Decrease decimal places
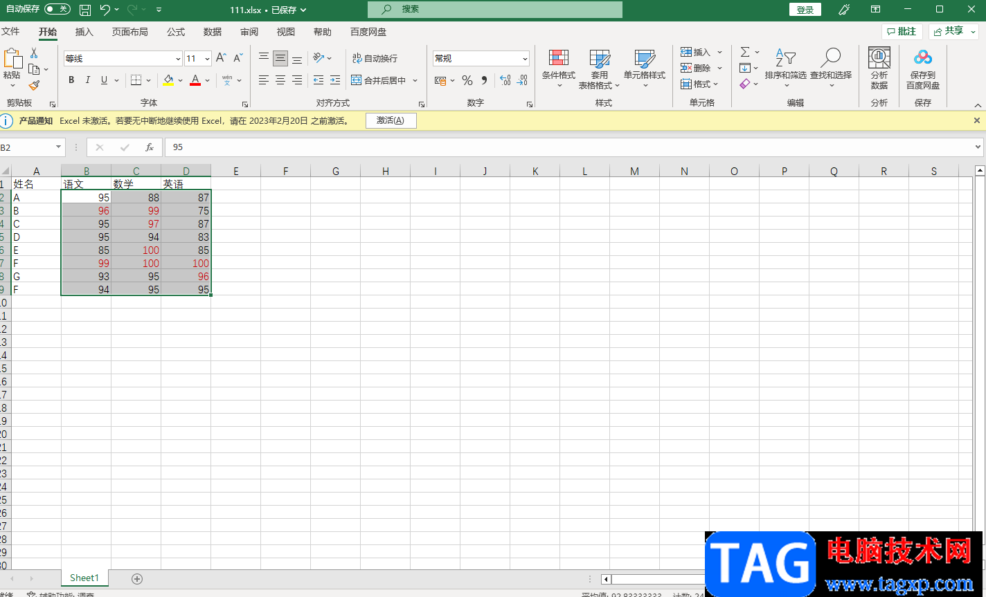Viewport: 986px width, 597px height. [x=523, y=80]
